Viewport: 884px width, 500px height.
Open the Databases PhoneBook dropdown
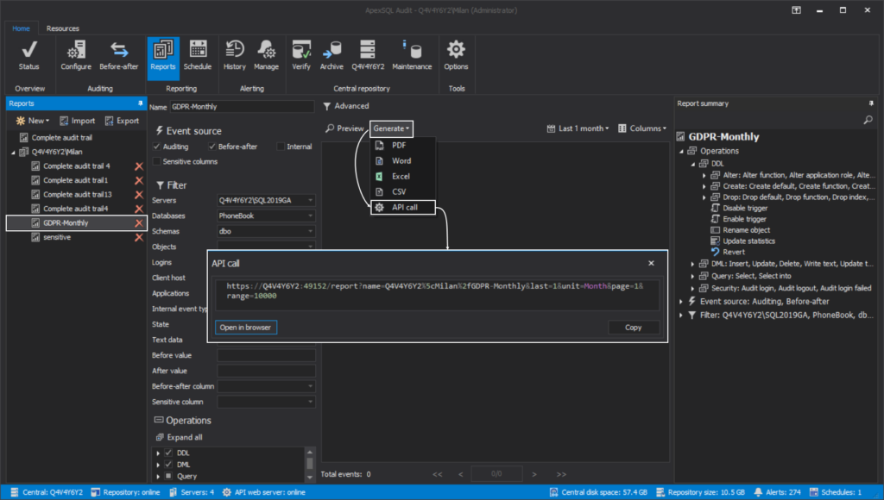point(266,216)
